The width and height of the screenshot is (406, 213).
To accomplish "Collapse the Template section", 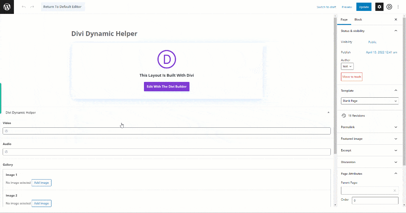I will (395, 91).
